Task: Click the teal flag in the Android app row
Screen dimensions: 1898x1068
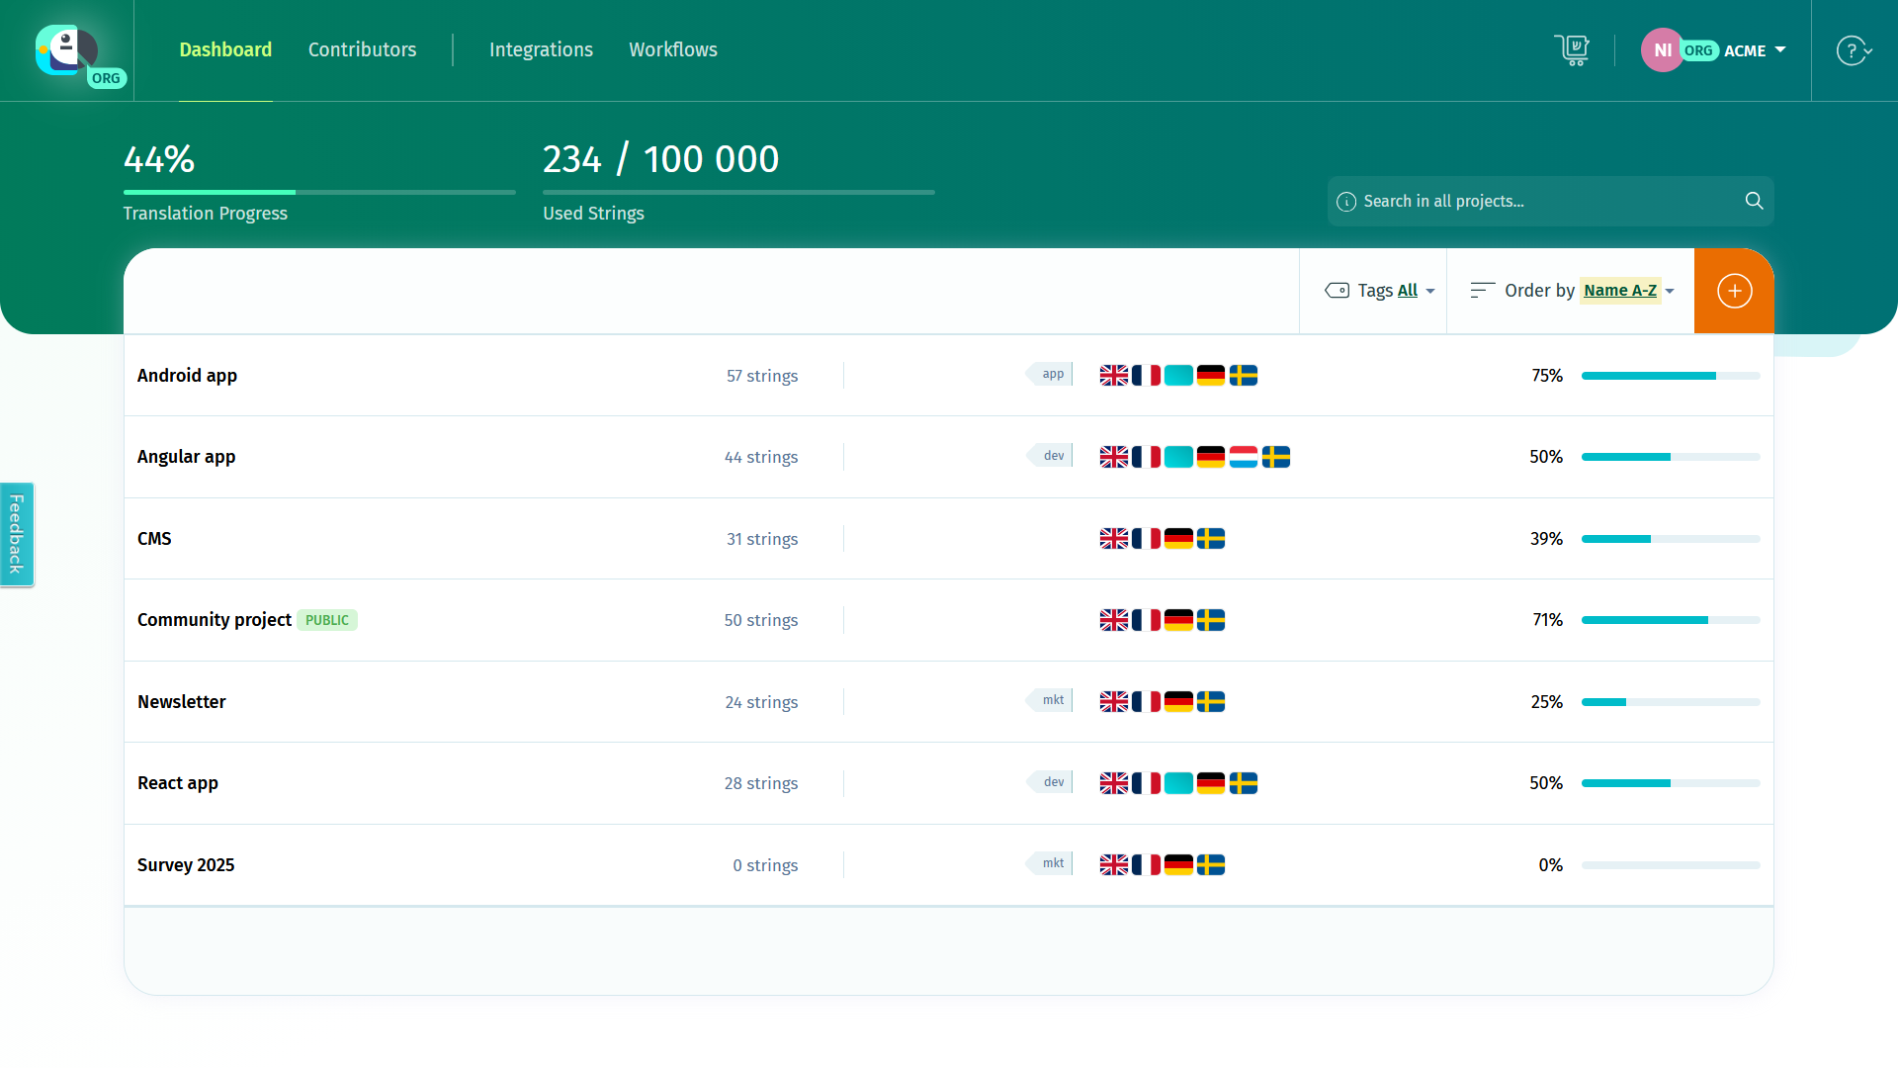Action: coord(1178,376)
